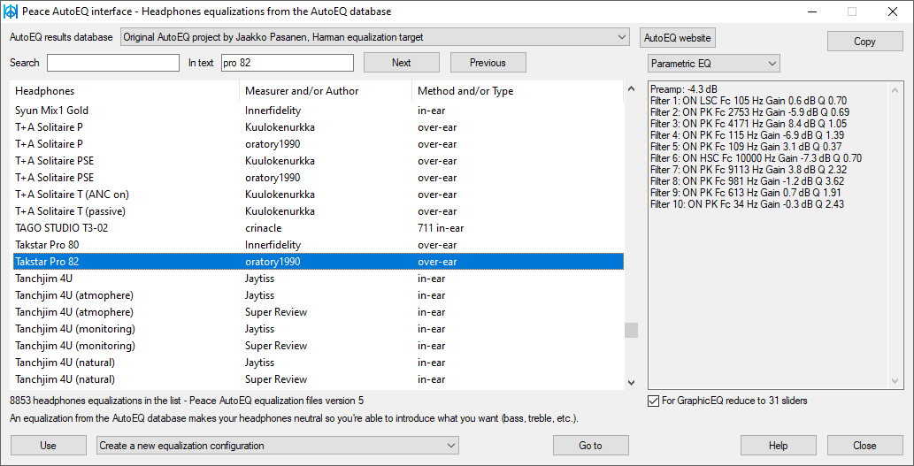The height and width of the screenshot is (466, 914).
Task: Click the Peace app icon in title bar
Action: [12, 11]
